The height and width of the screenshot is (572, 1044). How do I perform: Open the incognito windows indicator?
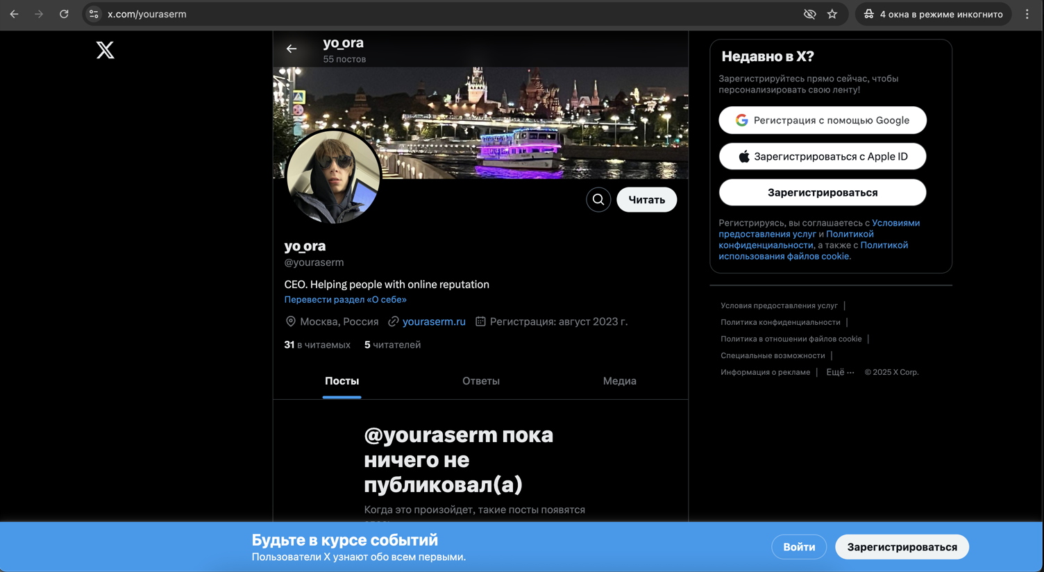[x=934, y=14]
